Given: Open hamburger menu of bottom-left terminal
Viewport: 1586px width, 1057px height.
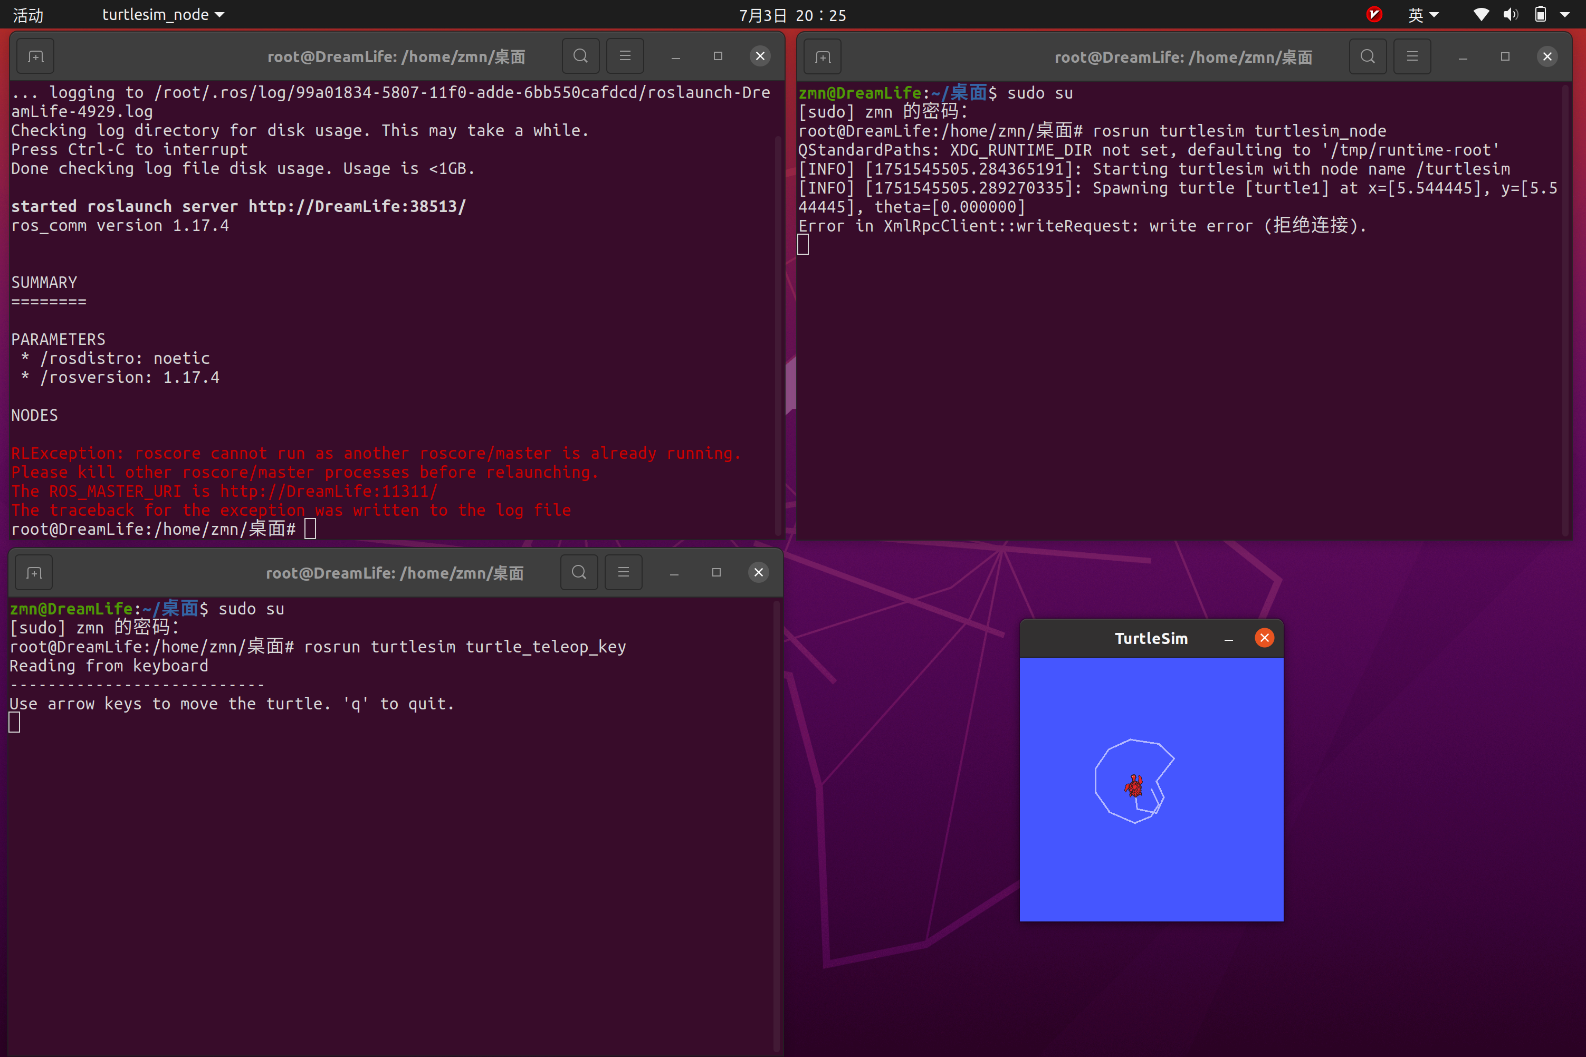Looking at the screenshot, I should coord(623,572).
